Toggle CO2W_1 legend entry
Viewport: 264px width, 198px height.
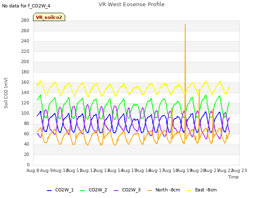pyautogui.click(x=60, y=190)
